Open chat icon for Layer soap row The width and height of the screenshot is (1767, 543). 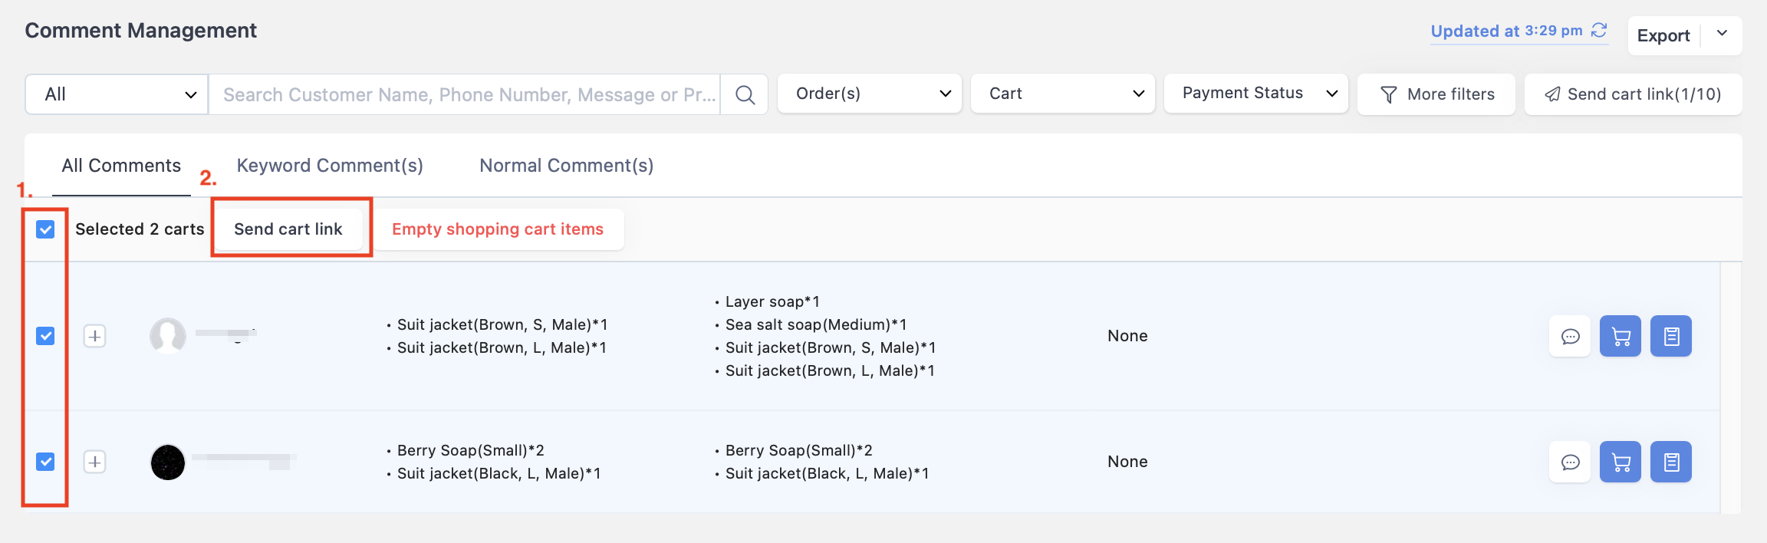1570,336
